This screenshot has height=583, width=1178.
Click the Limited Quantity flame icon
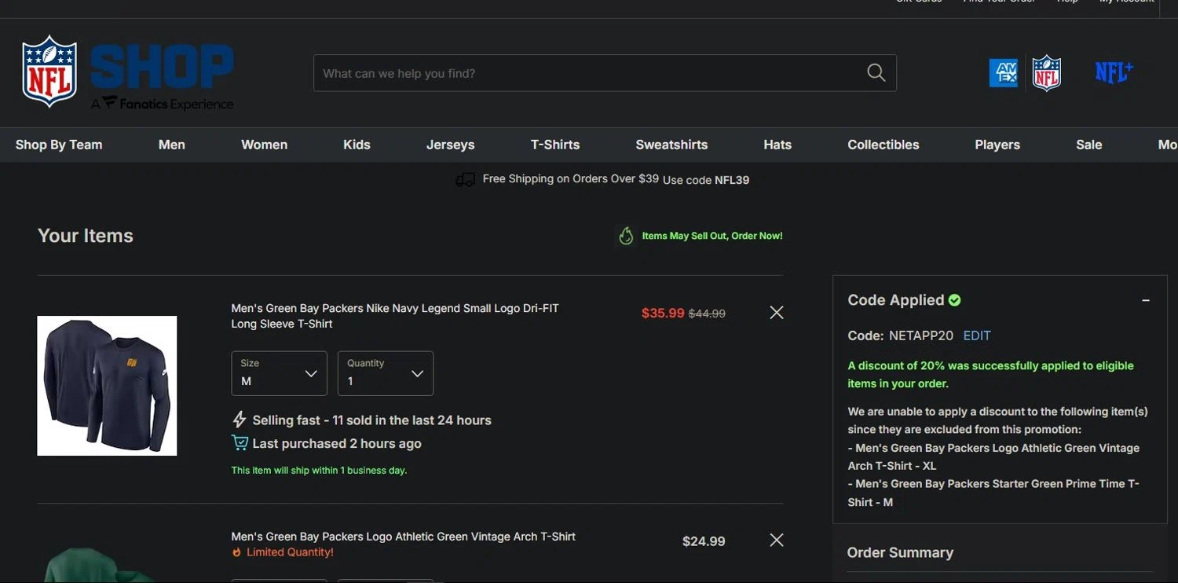(236, 552)
